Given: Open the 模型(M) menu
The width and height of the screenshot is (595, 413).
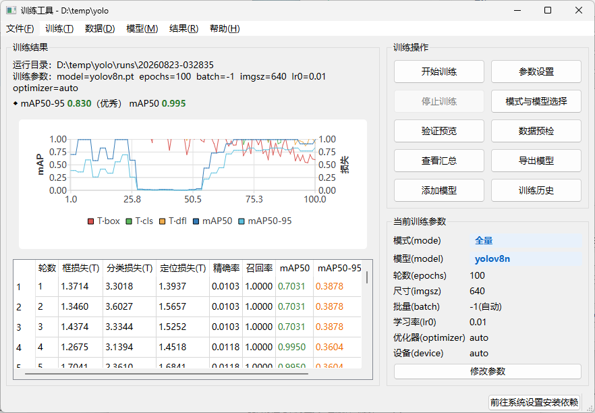Looking at the screenshot, I should pyautogui.click(x=142, y=28).
